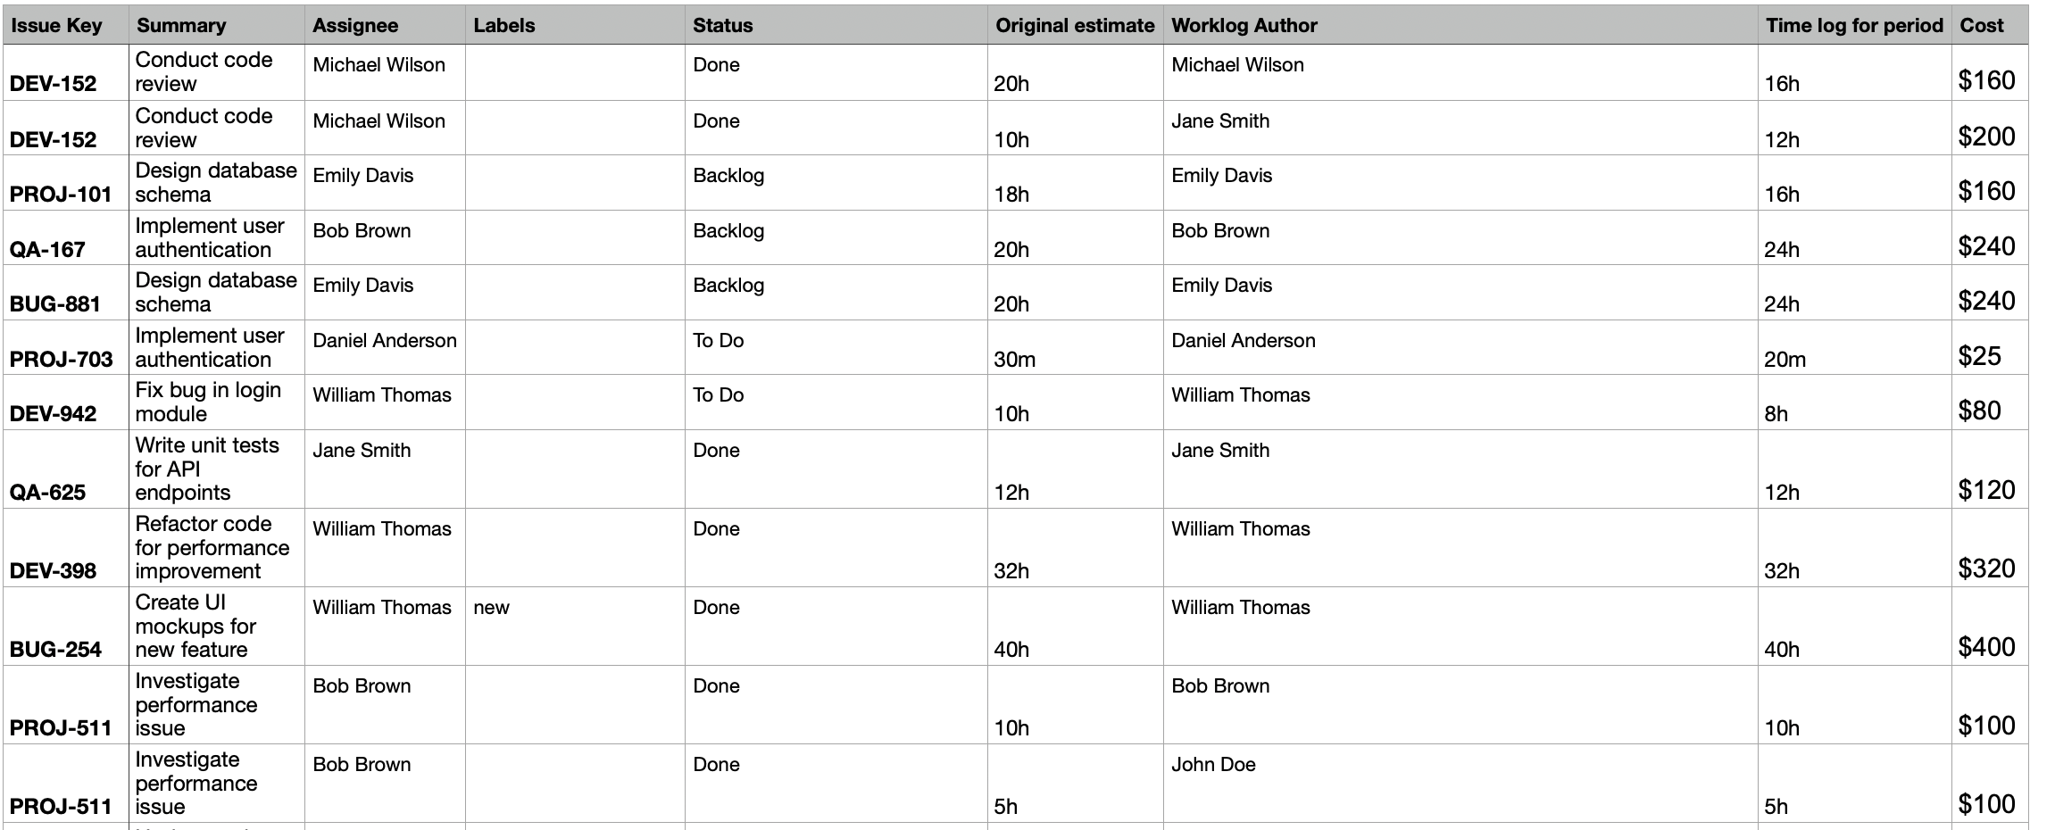Screen dimensions: 2055x830
Task: Select the John Doe worklog author cell
Action: (1213, 765)
